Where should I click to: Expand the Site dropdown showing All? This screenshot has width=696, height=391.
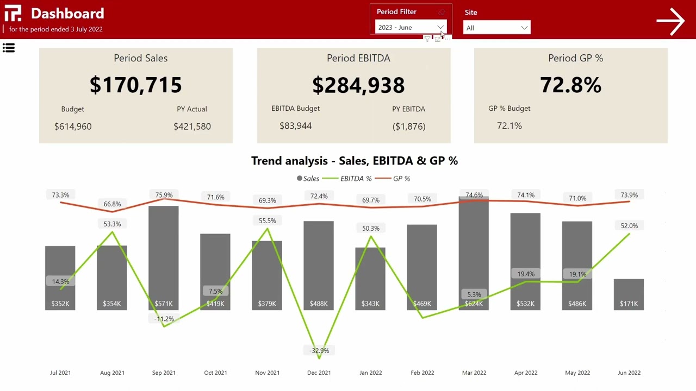496,28
